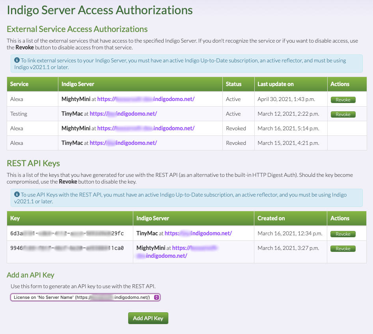The image size is (373, 334).
Task: Revoke the Testing service on TinyMac
Action: click(x=343, y=114)
